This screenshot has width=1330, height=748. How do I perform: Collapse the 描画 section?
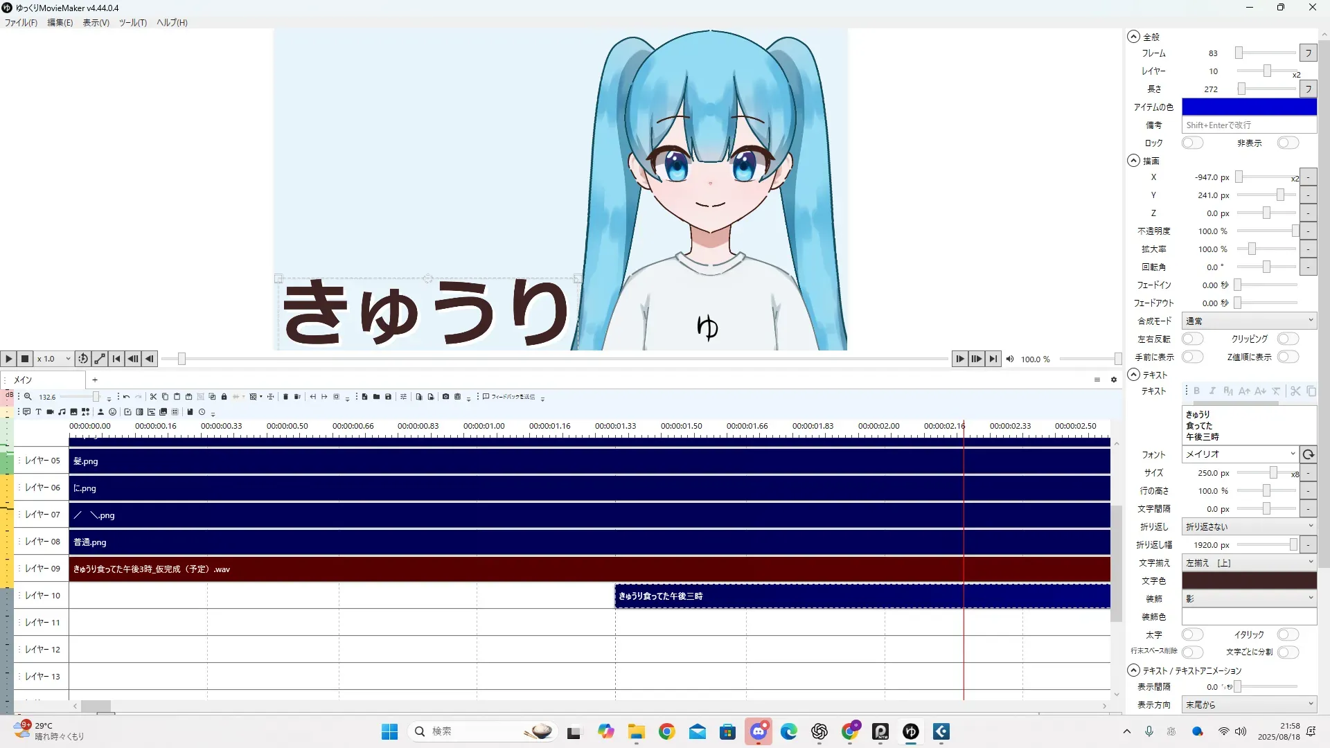pyautogui.click(x=1133, y=161)
